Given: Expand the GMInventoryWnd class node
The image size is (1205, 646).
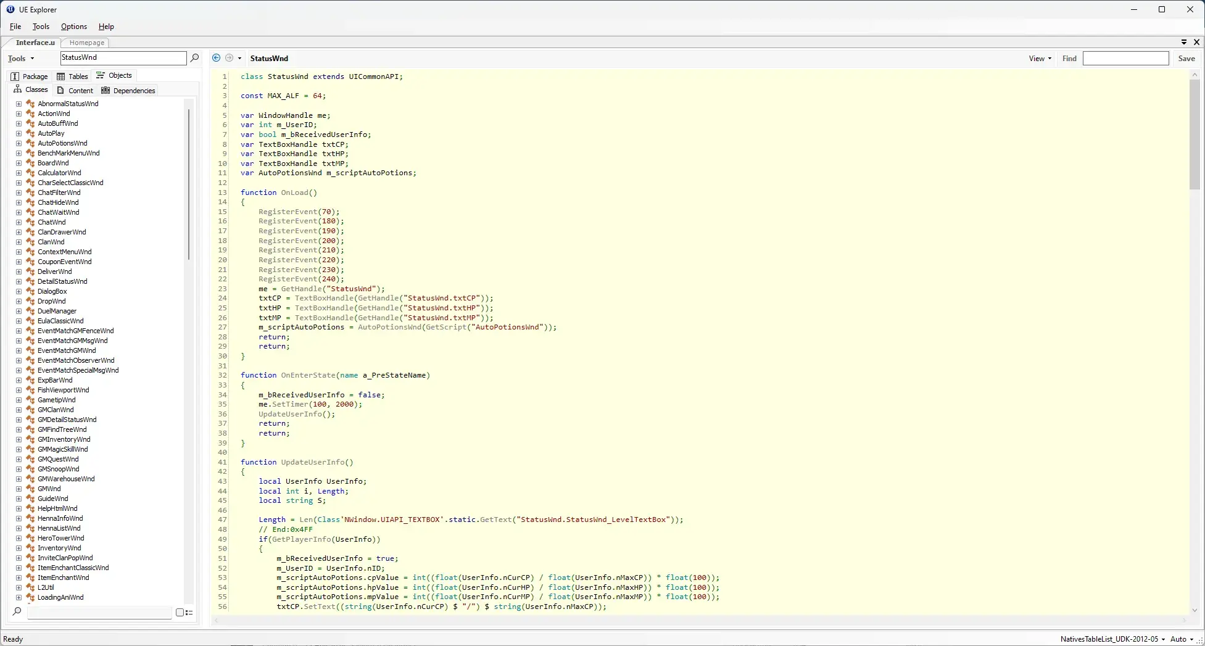Looking at the screenshot, I should (x=19, y=439).
